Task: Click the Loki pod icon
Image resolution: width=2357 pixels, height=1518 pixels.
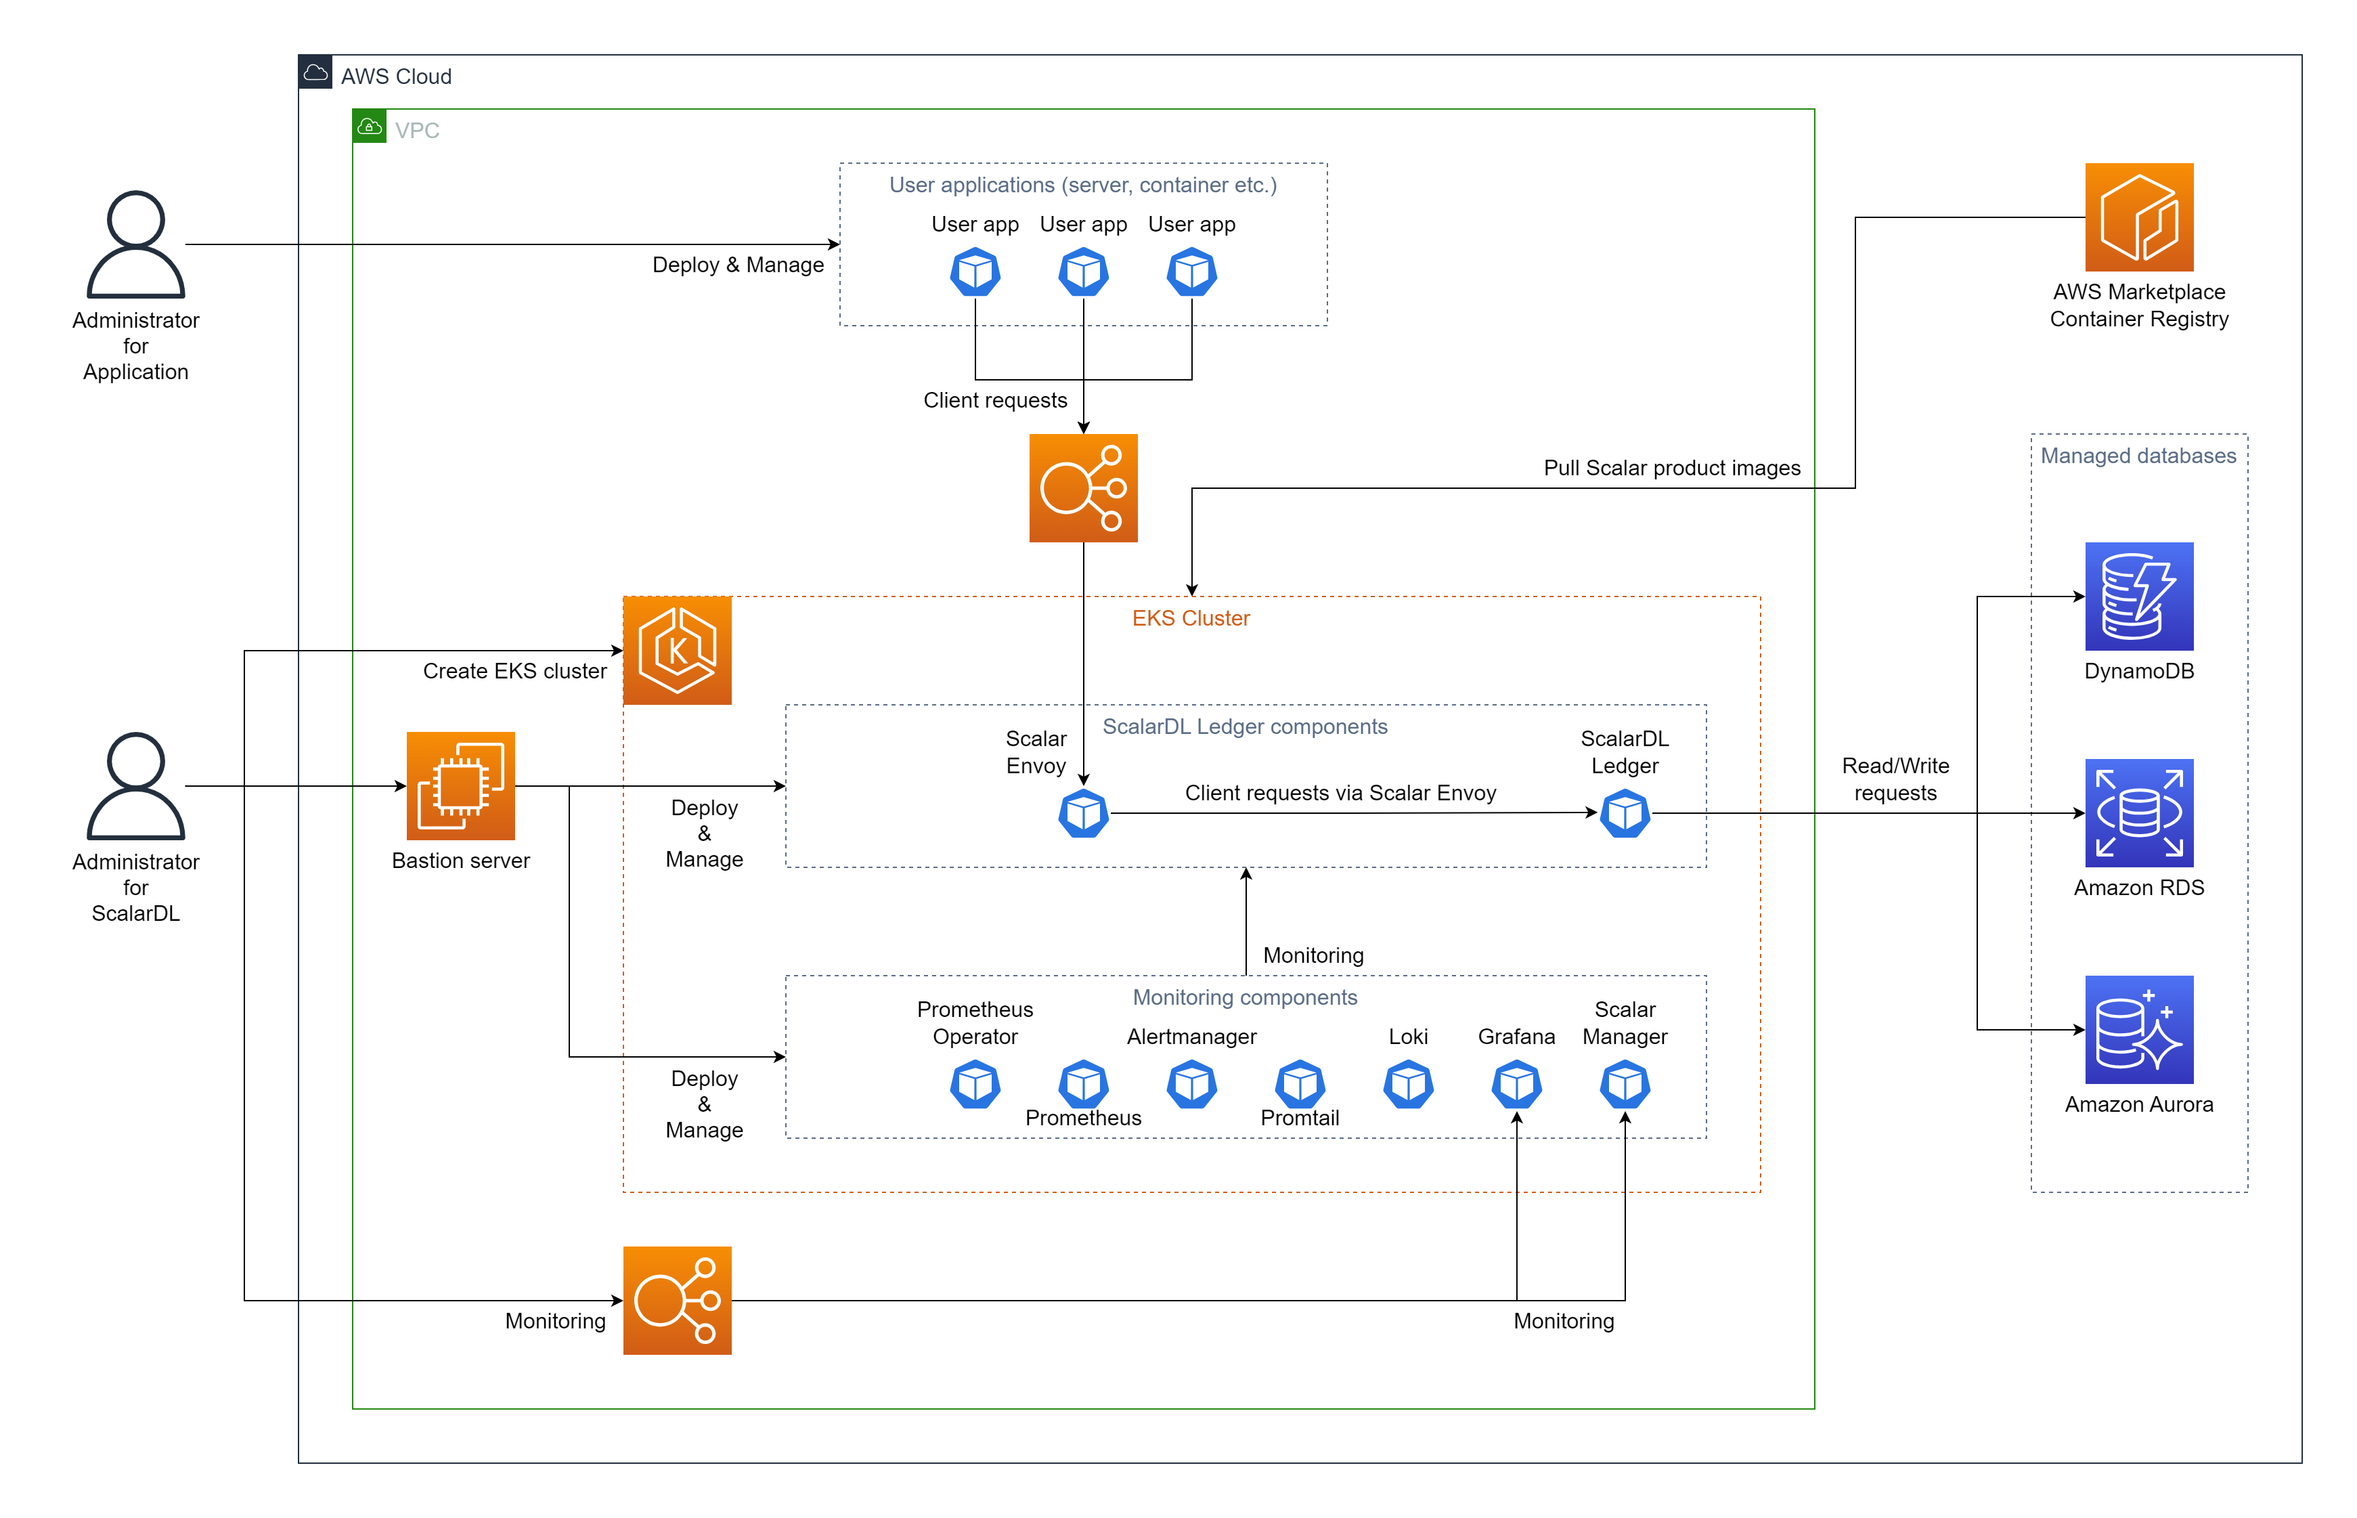Action: (1408, 1084)
